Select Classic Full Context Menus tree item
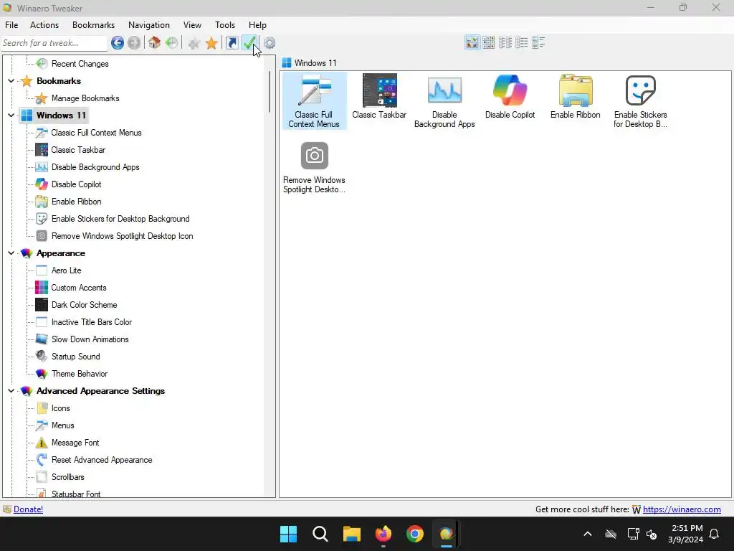The image size is (734, 551). point(96,133)
